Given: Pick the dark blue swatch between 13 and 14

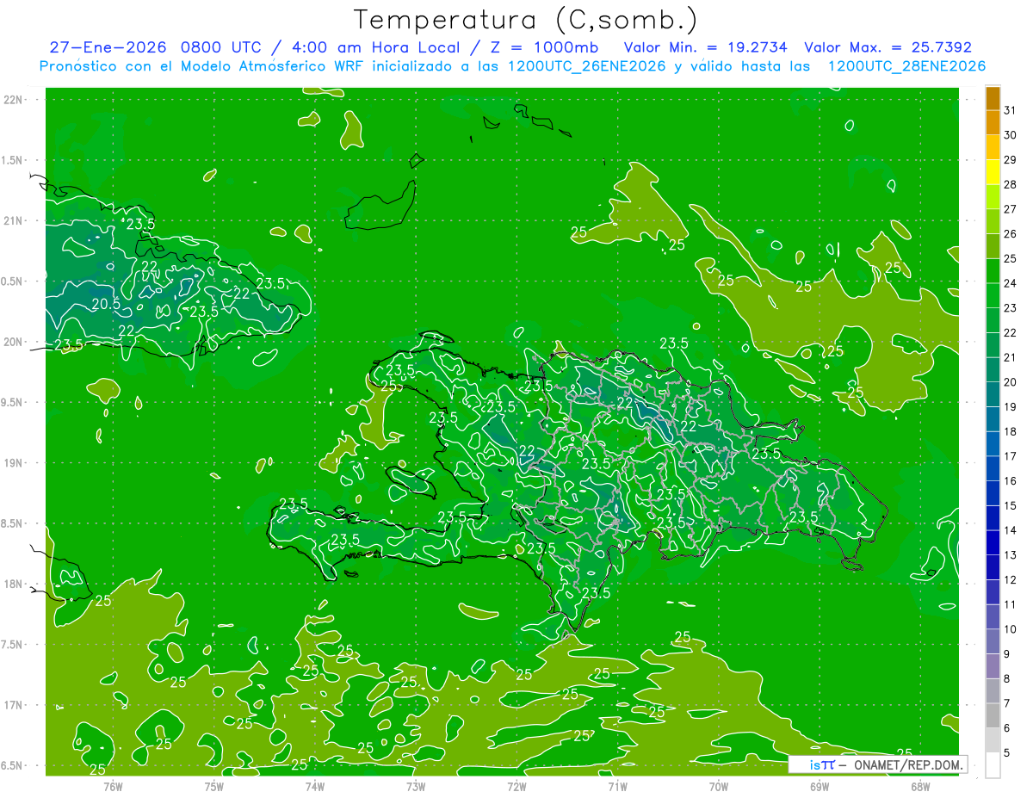Looking at the screenshot, I should point(993,543).
